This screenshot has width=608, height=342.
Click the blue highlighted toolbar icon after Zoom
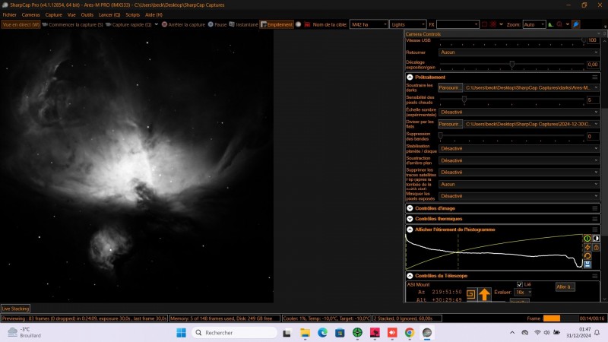click(x=576, y=24)
